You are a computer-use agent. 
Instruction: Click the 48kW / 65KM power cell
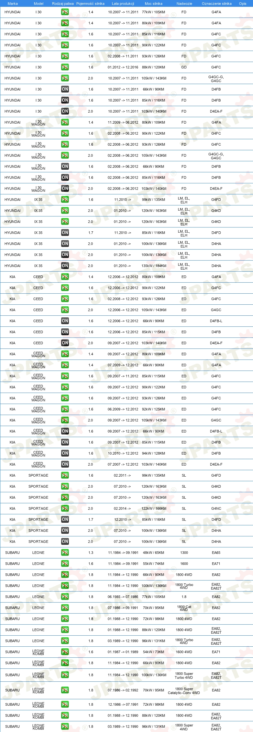click(154, 553)
